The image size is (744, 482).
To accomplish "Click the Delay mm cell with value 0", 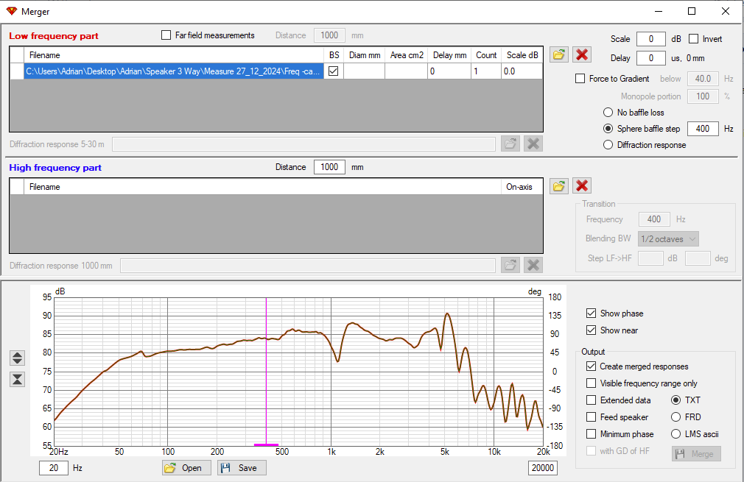I will click(449, 71).
